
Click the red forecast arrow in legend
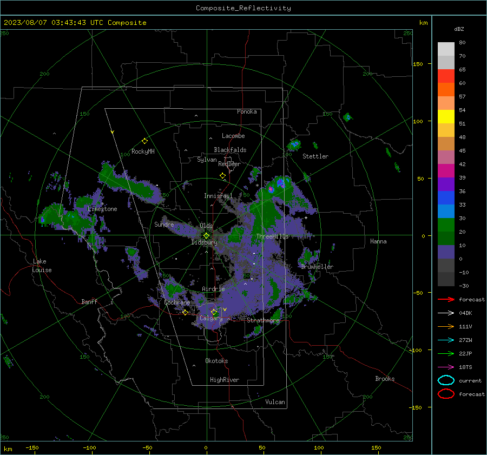coord(446,299)
